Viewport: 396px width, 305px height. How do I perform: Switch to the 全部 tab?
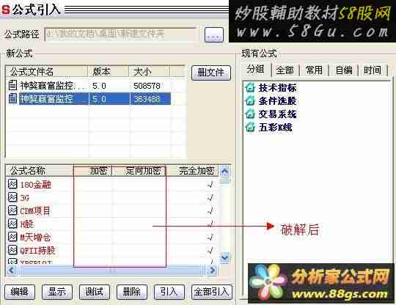285,70
